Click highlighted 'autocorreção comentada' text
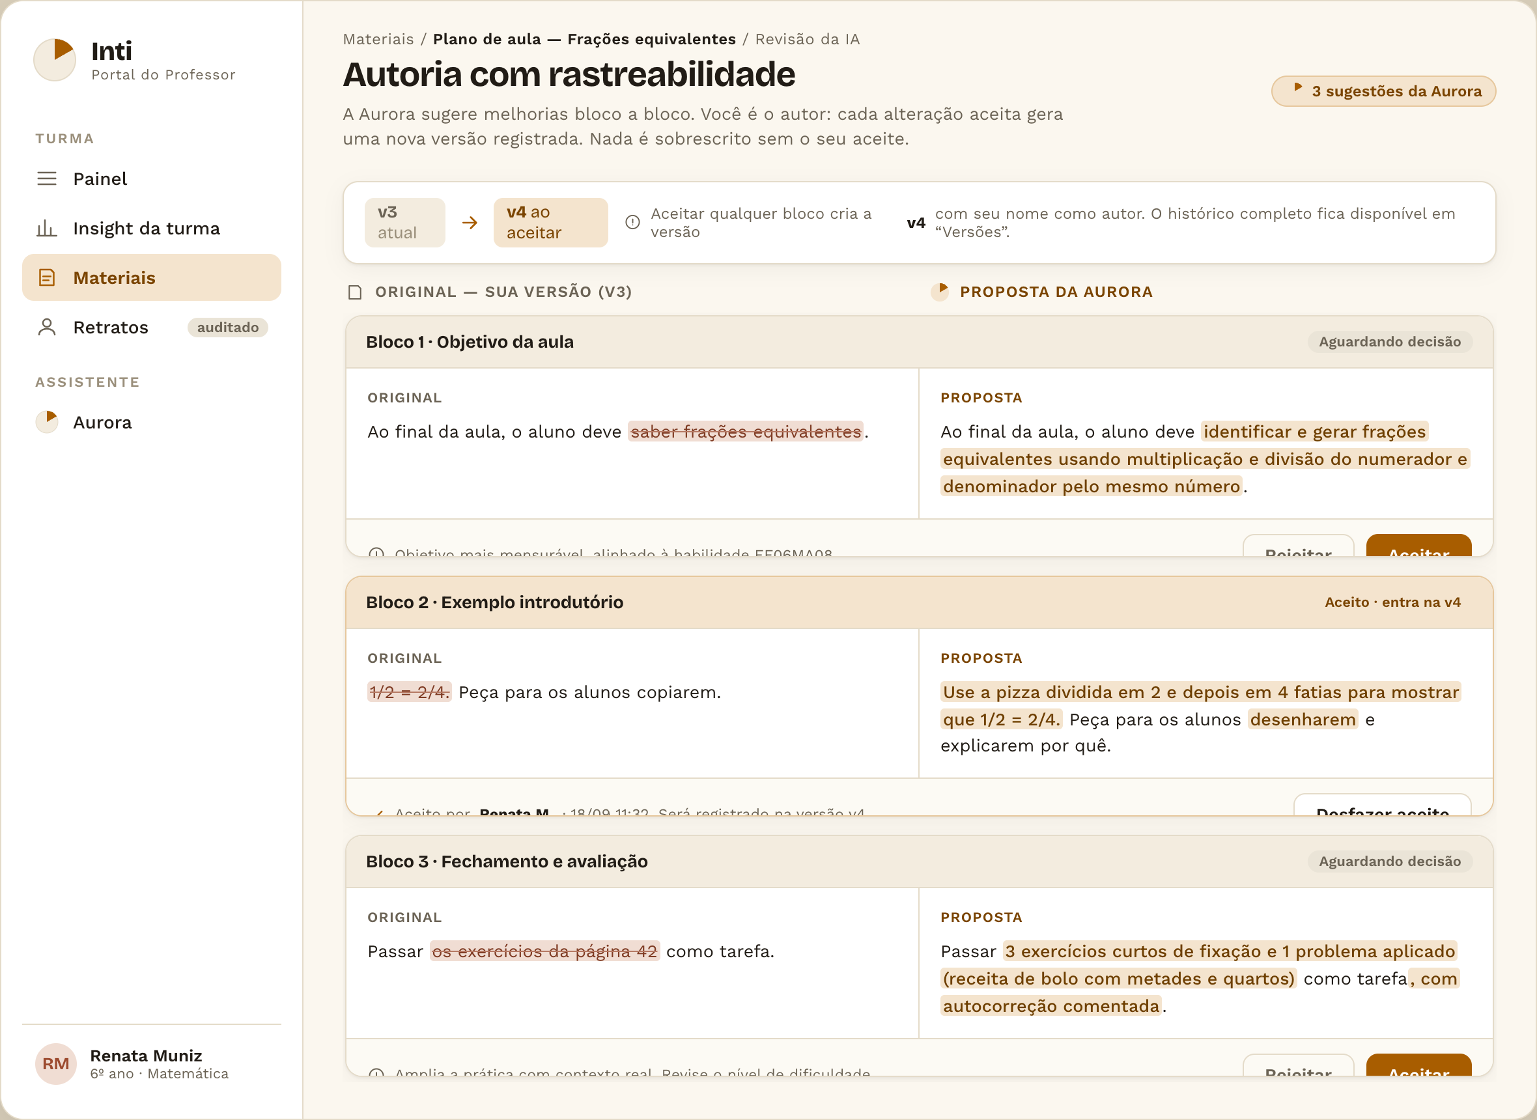Viewport: 1537px width, 1120px height. (x=1051, y=1005)
